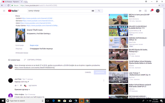The height and width of the screenshot is (103, 165).
Task: Click Cortana microphone in taskbar search
Action: pyautogui.click(x=43, y=101)
